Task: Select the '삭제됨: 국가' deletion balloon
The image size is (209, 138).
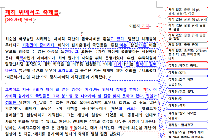Action: click(187, 106)
